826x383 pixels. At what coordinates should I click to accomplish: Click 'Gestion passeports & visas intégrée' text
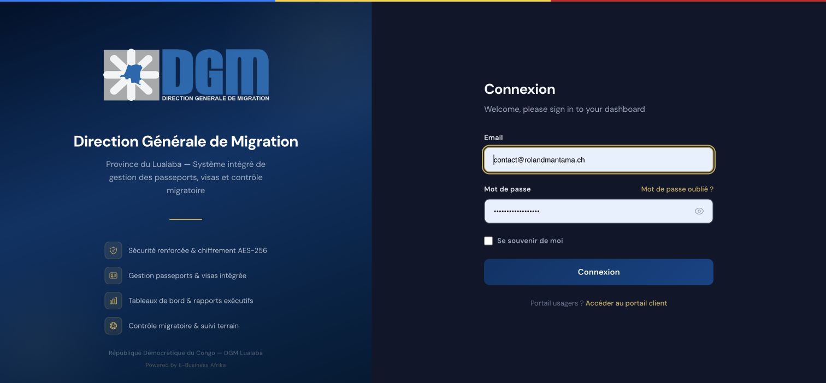187,276
